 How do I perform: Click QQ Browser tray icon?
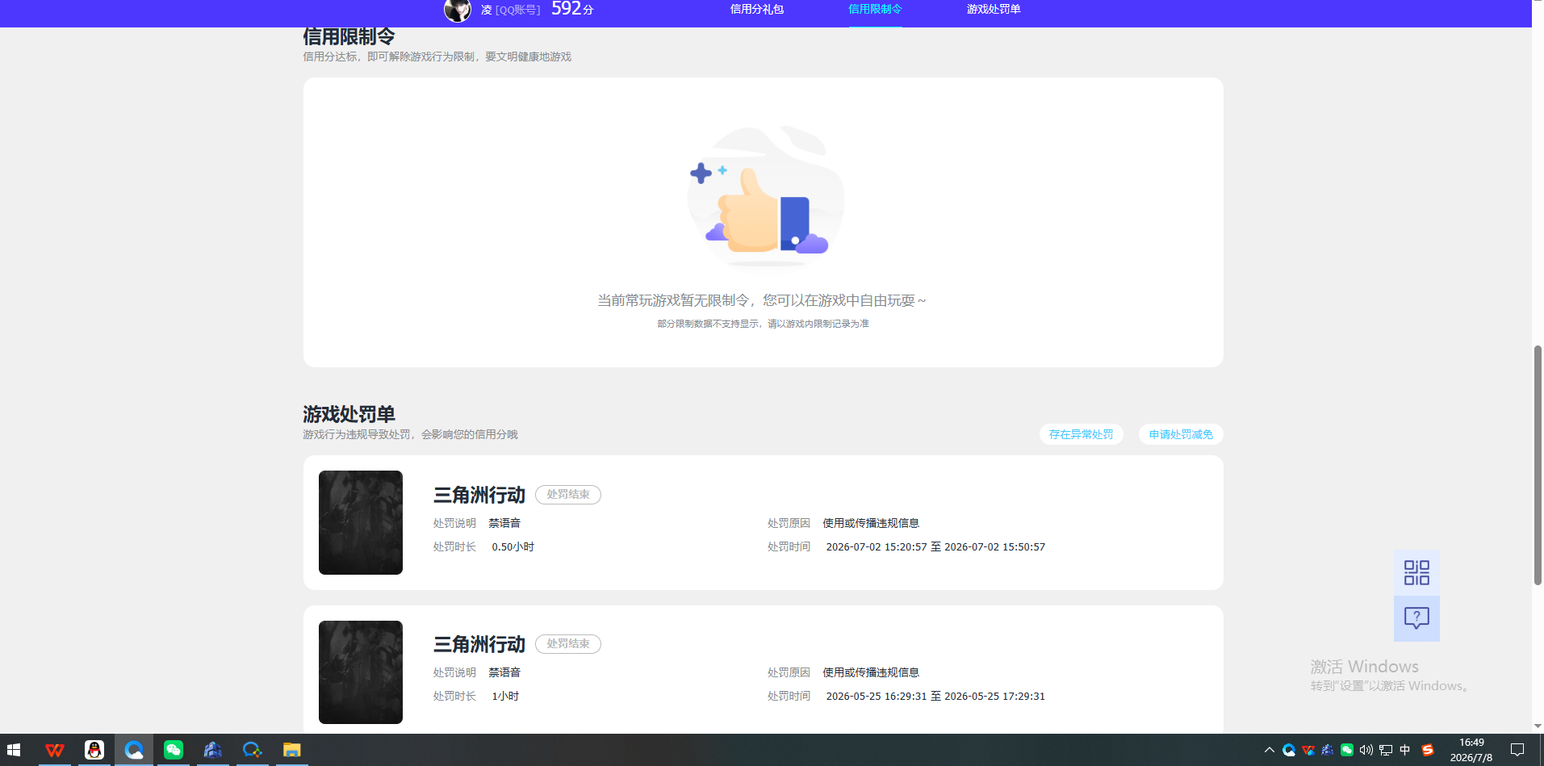(x=1289, y=750)
